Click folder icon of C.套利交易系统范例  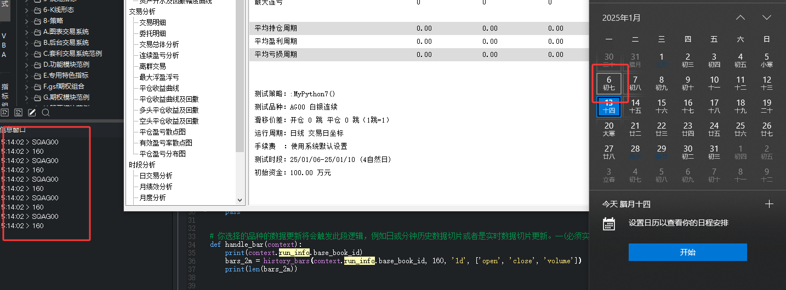37,54
